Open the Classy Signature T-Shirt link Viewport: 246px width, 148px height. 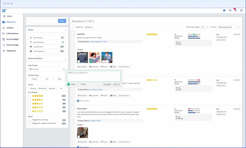[99, 42]
